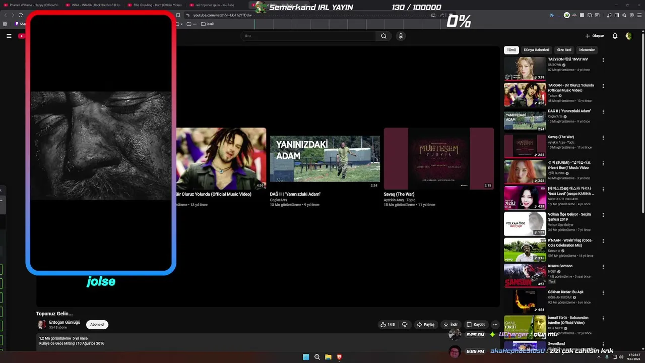Click the browser address bar URL

[x=222, y=15]
